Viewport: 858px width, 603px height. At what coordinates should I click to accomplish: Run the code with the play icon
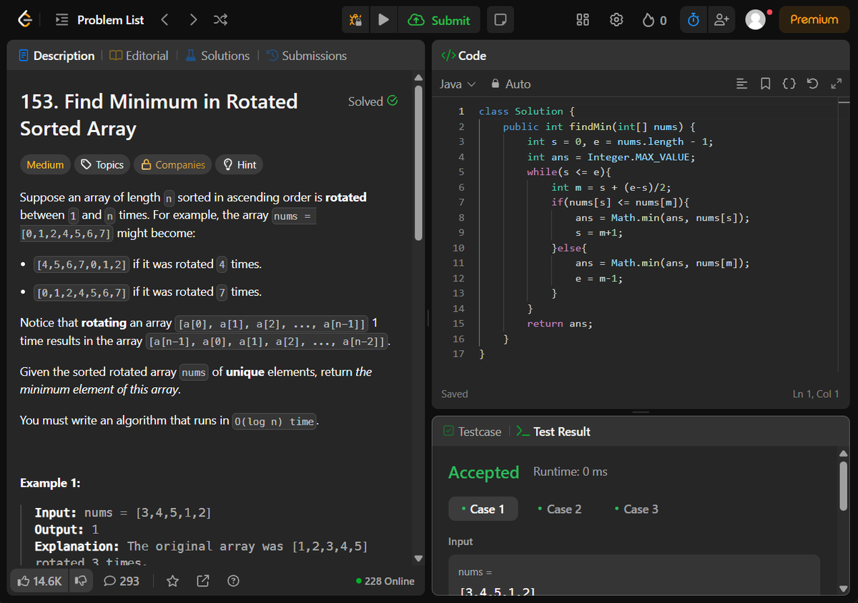pos(383,20)
